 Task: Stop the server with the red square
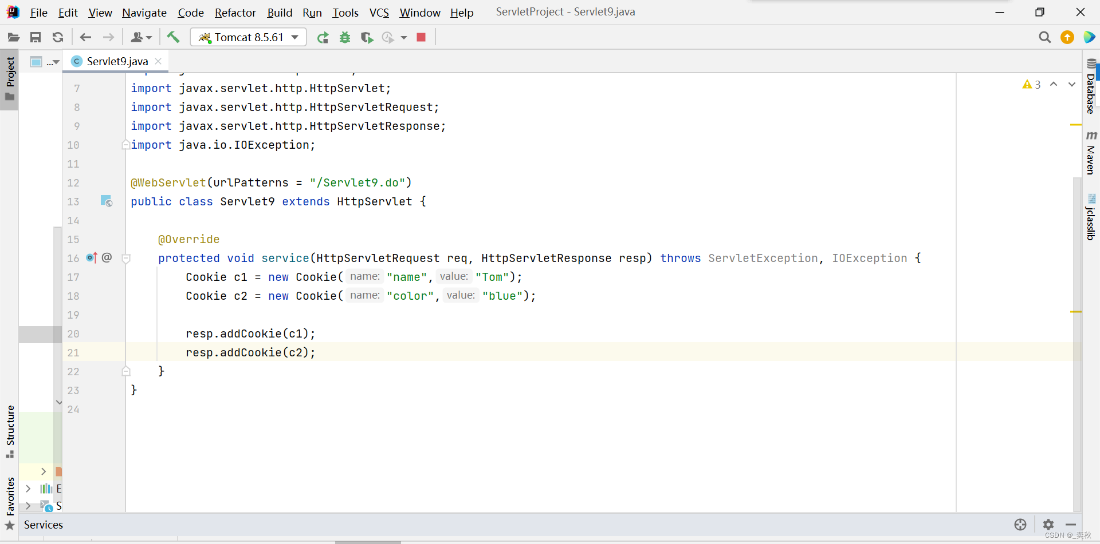pos(421,37)
